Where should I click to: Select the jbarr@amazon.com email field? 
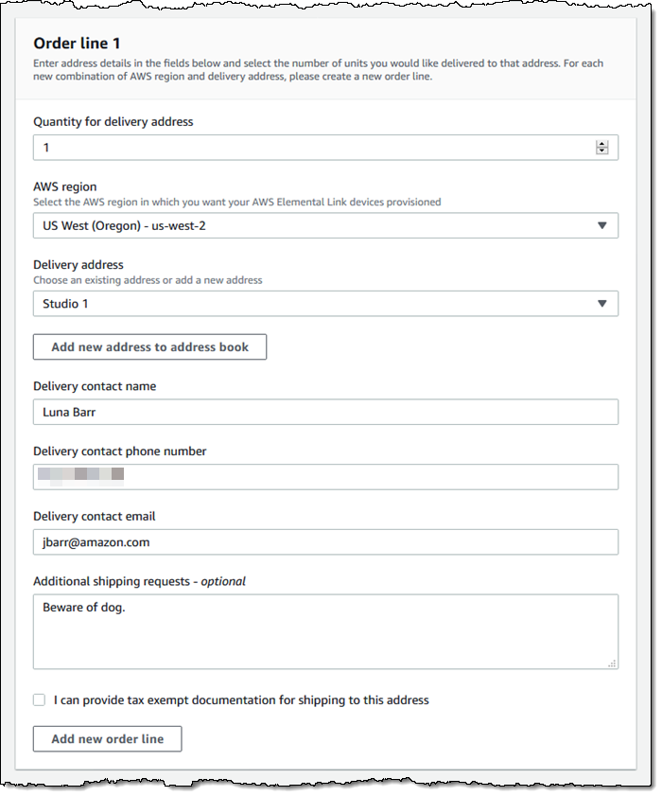pyautogui.click(x=325, y=542)
